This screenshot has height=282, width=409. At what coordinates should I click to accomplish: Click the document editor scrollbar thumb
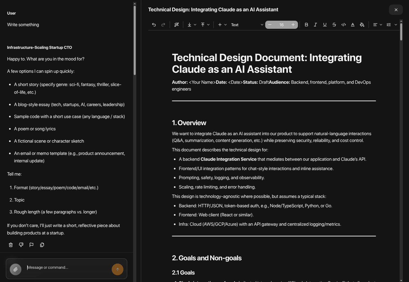pos(401,32)
